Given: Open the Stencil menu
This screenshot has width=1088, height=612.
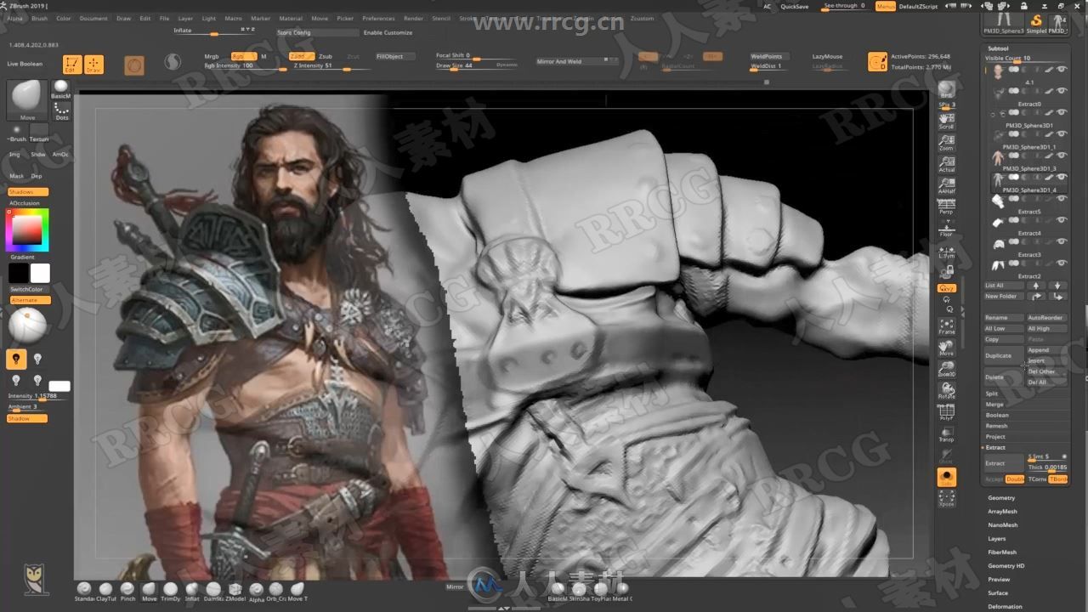Looking at the screenshot, I should pyautogui.click(x=441, y=18).
